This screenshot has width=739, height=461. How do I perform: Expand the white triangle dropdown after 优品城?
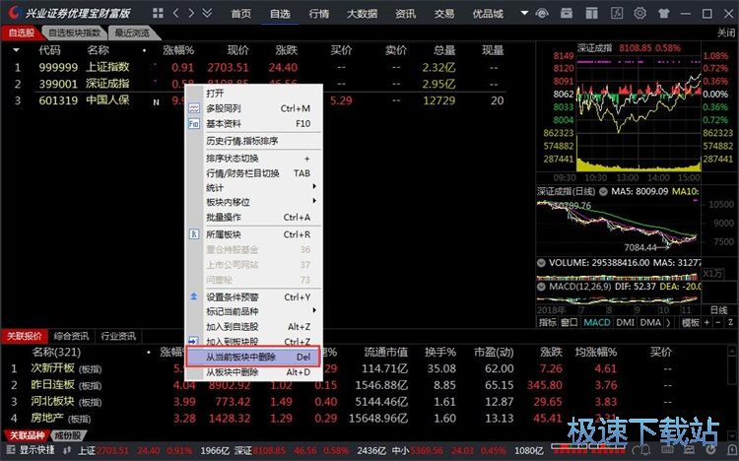coord(524,13)
